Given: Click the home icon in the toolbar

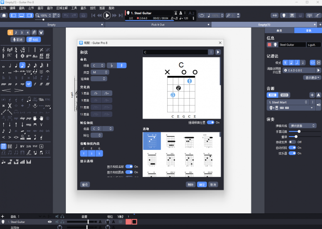Looking at the screenshot, I should tap(4, 15).
